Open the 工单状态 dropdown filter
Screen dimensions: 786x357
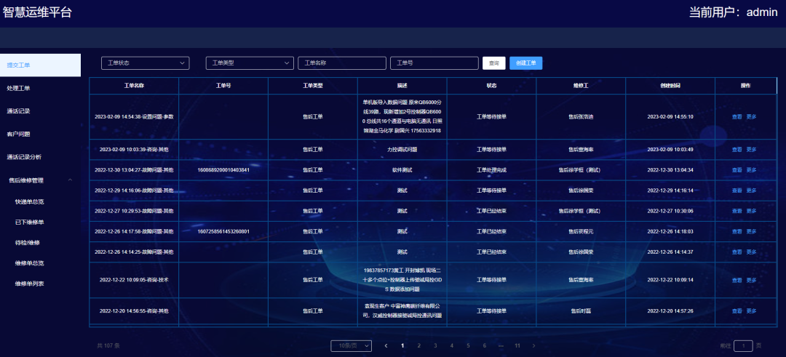click(x=145, y=63)
